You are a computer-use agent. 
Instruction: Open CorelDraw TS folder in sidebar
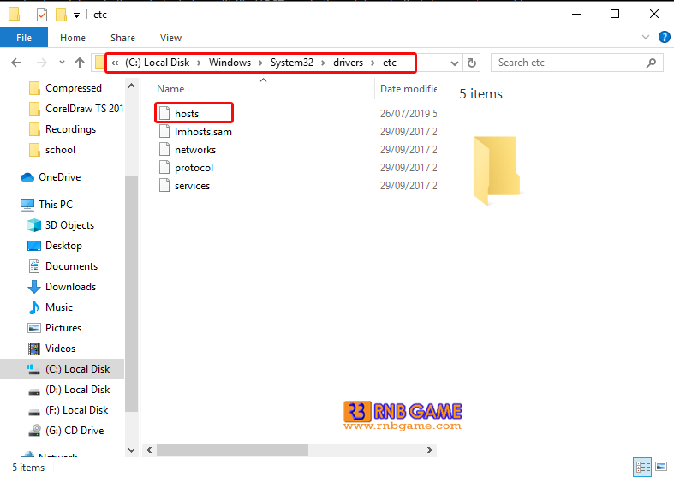(x=84, y=109)
